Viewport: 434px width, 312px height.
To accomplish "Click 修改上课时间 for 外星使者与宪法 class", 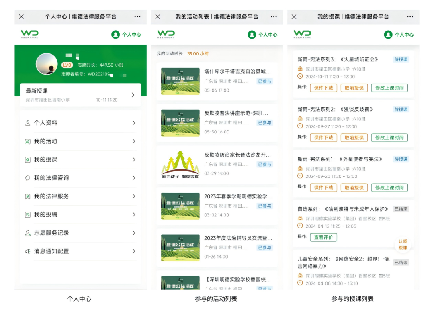I will (x=389, y=188).
